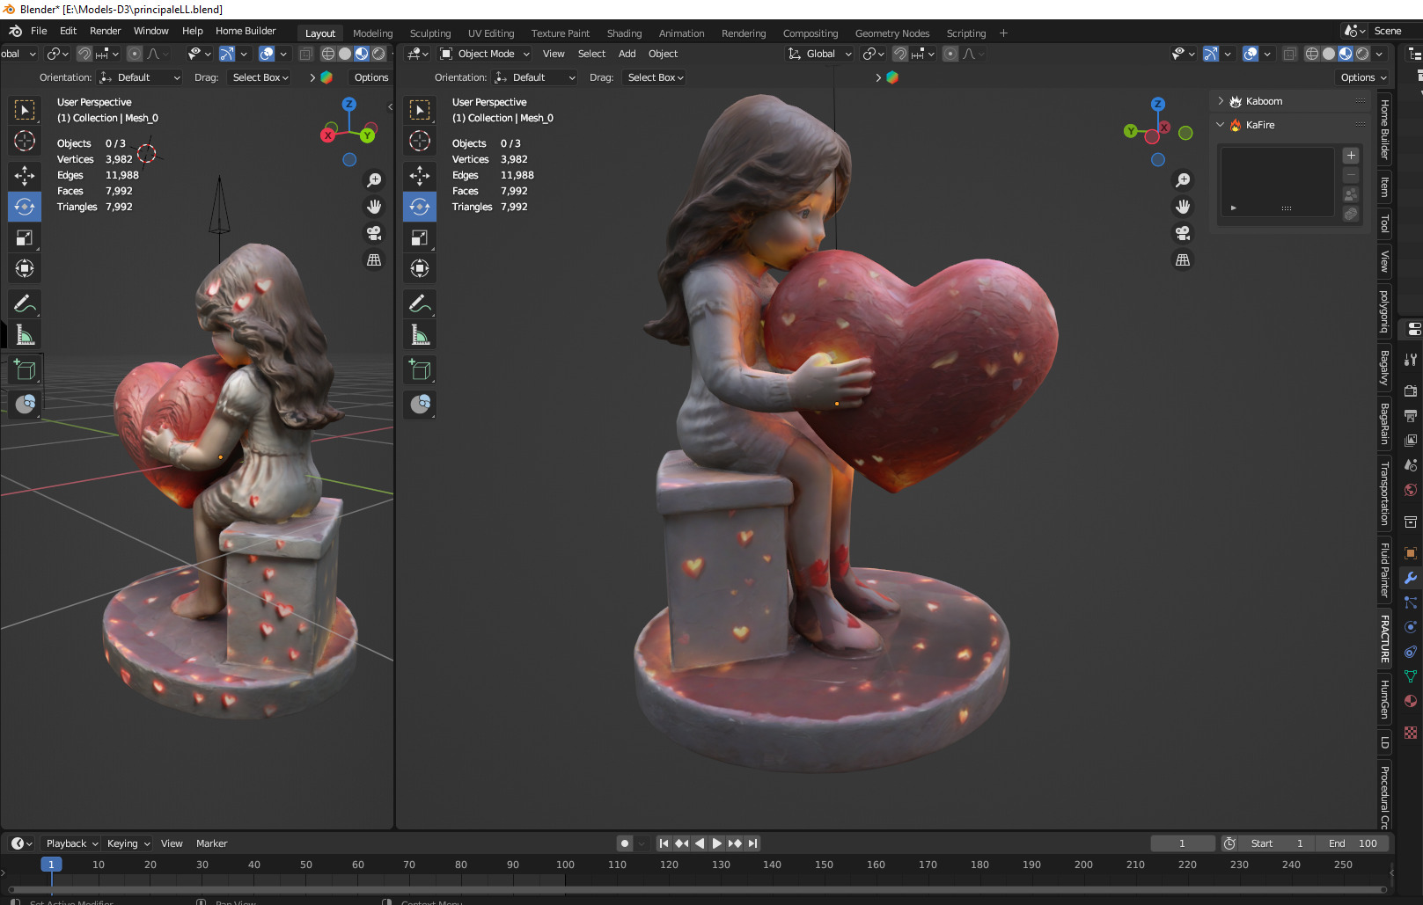Switch perspective/orthographic grid icon in right viewport
The height and width of the screenshot is (905, 1423).
click(x=1183, y=260)
